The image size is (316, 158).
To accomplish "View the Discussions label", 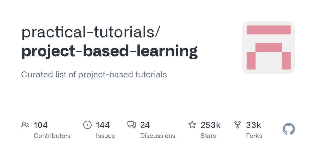I will point(158,136).
